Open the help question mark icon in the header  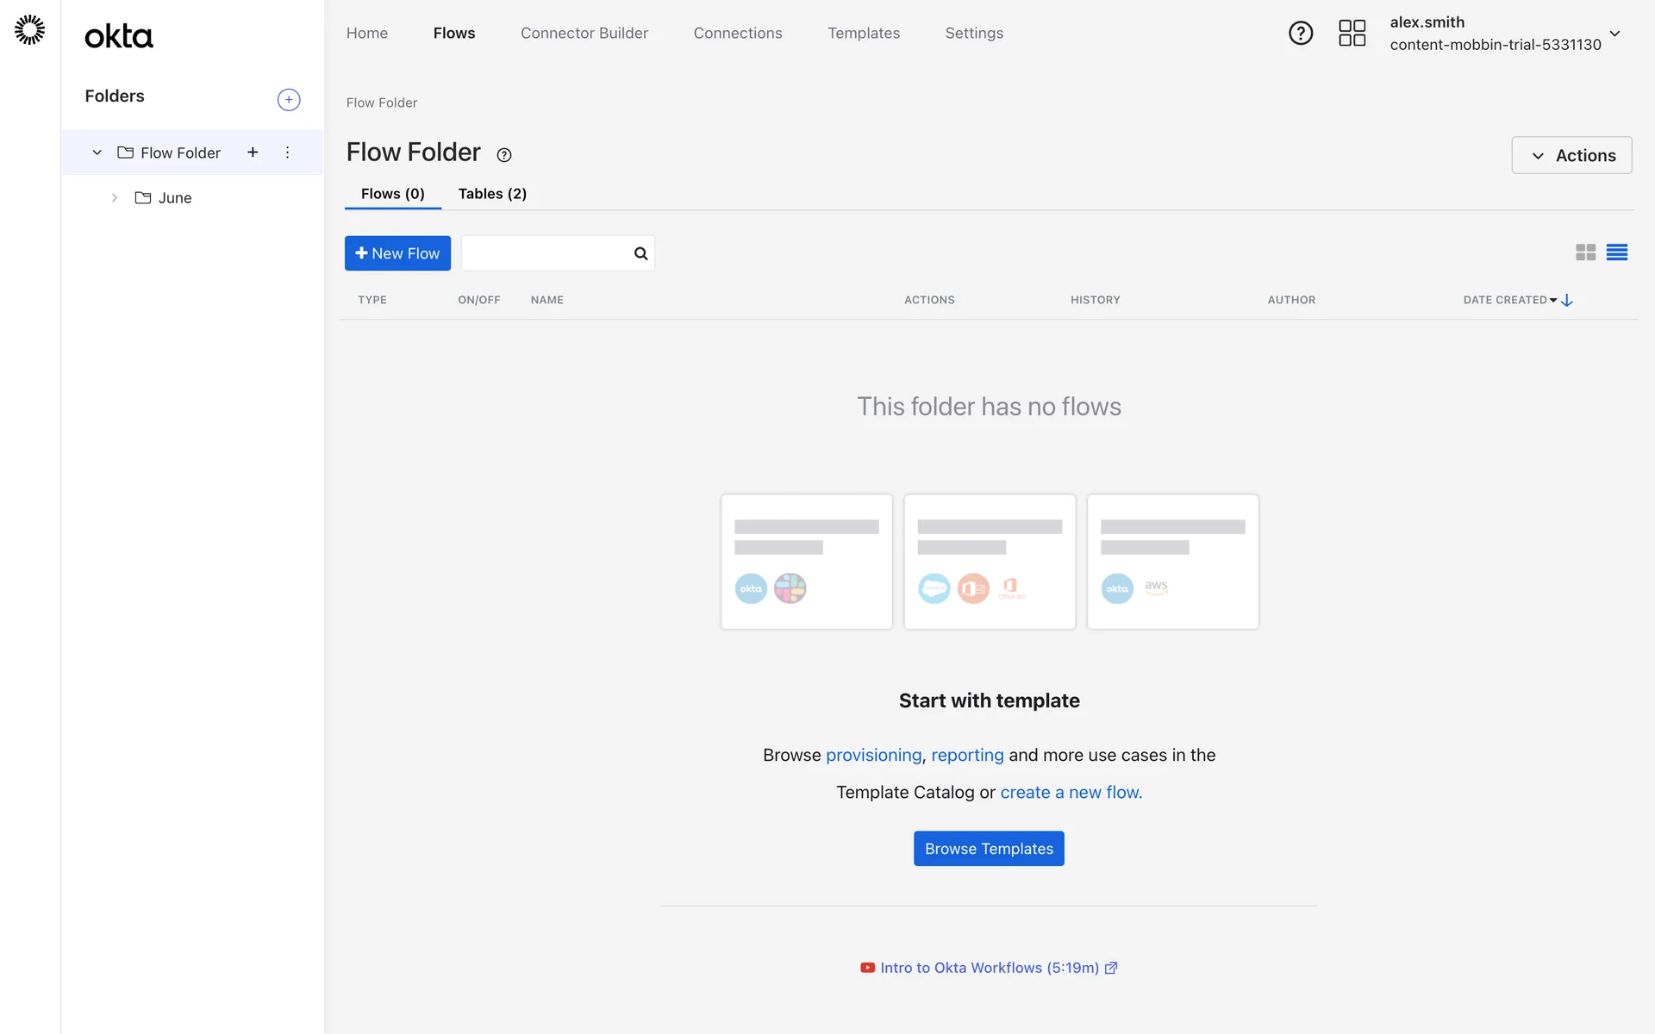(x=1300, y=34)
